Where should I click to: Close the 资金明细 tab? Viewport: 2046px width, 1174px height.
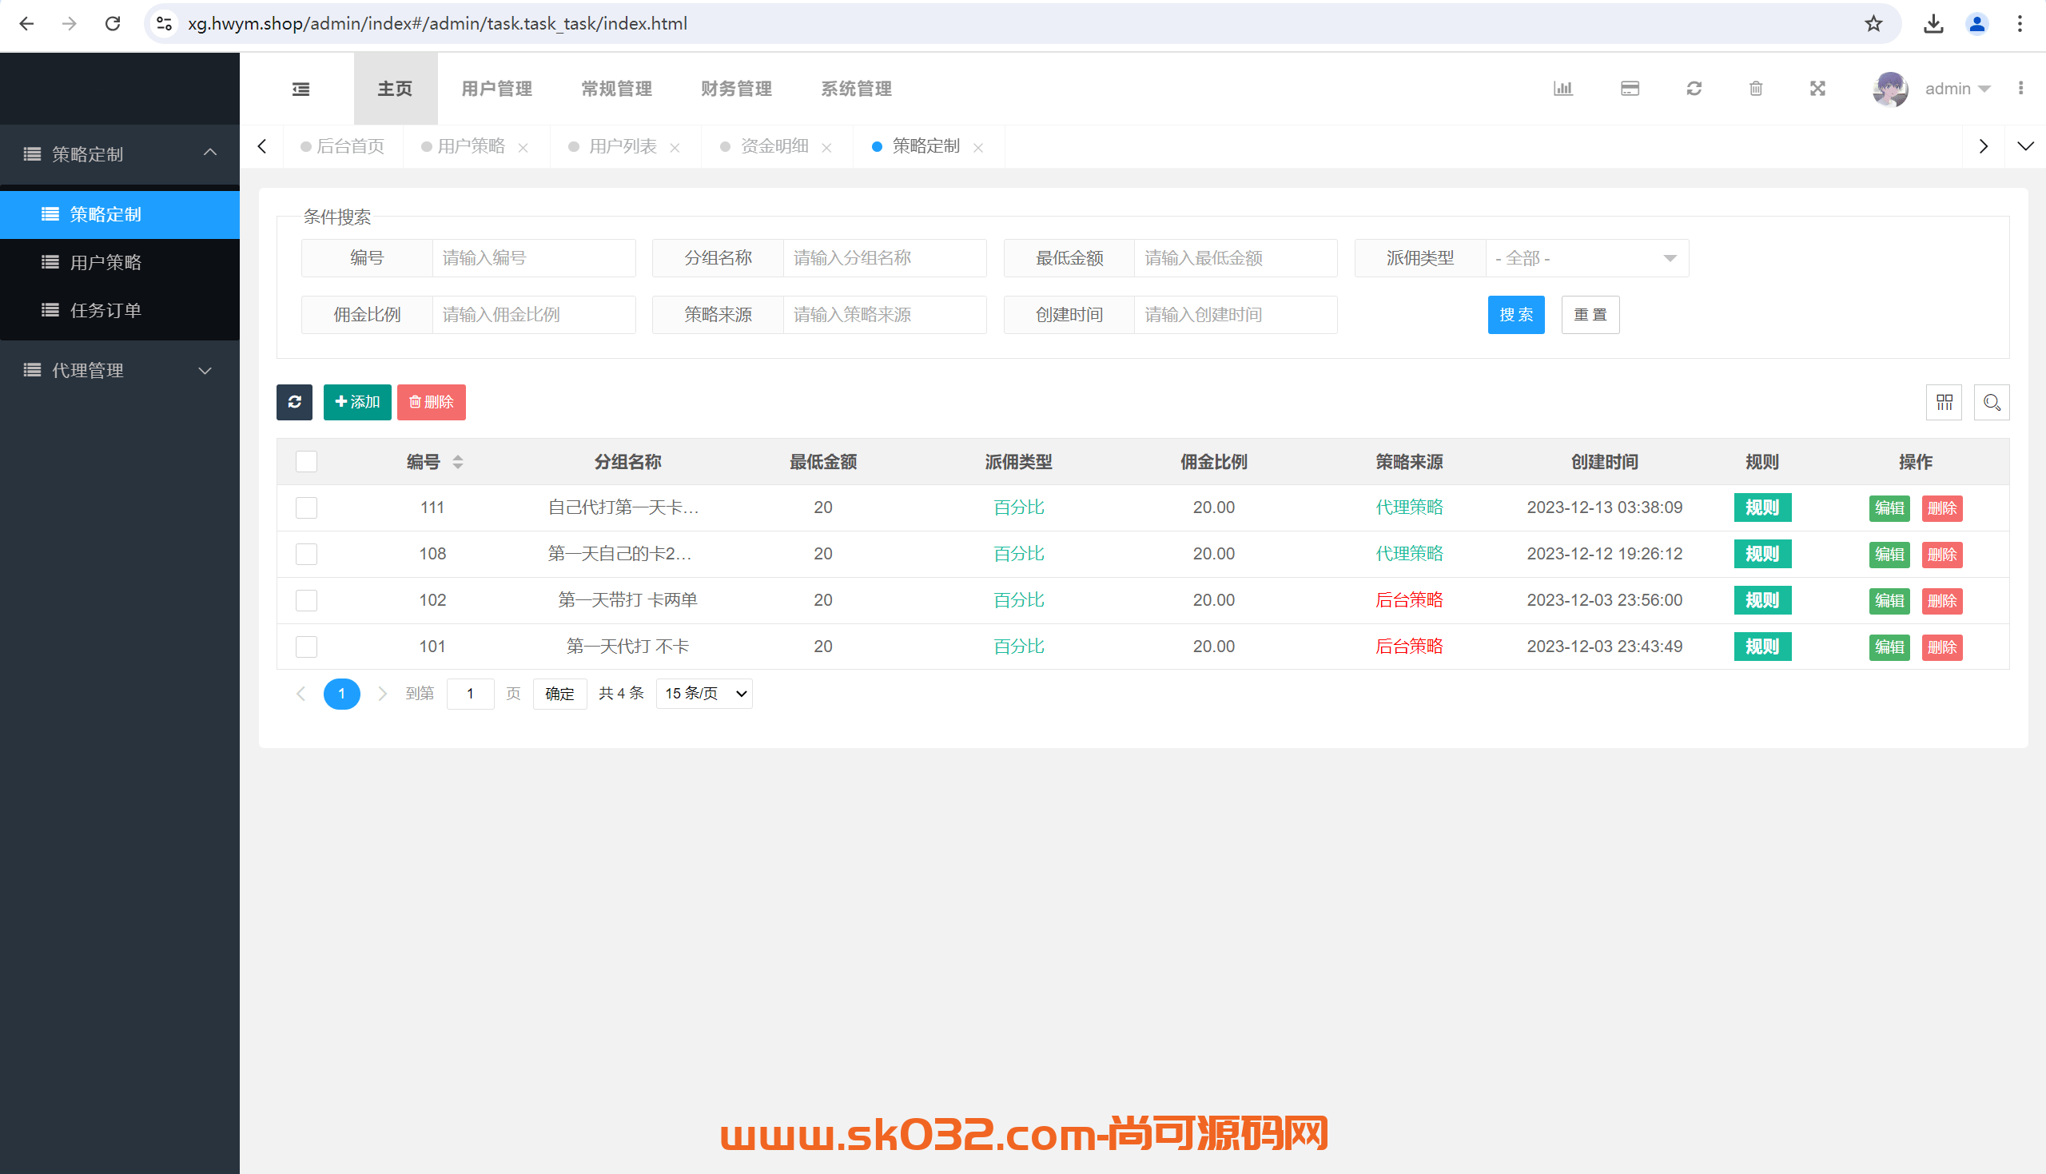(826, 148)
